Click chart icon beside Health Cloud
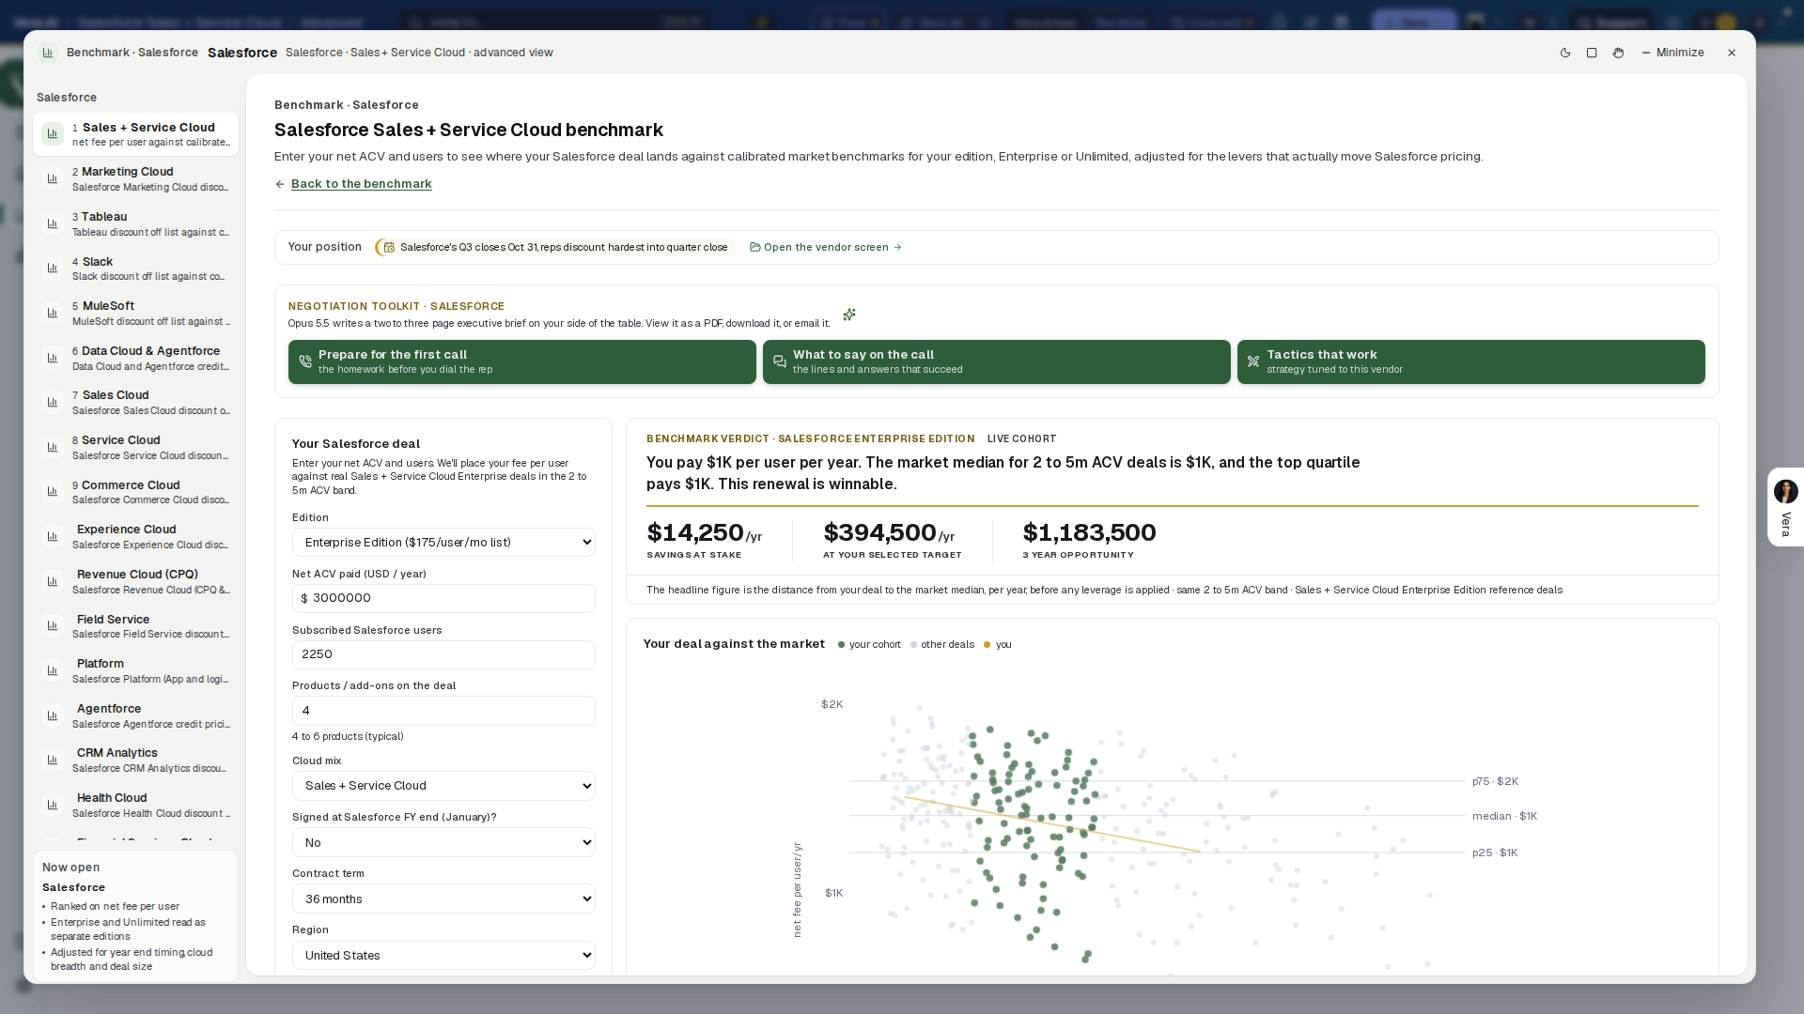1804x1014 pixels. pyautogui.click(x=53, y=805)
